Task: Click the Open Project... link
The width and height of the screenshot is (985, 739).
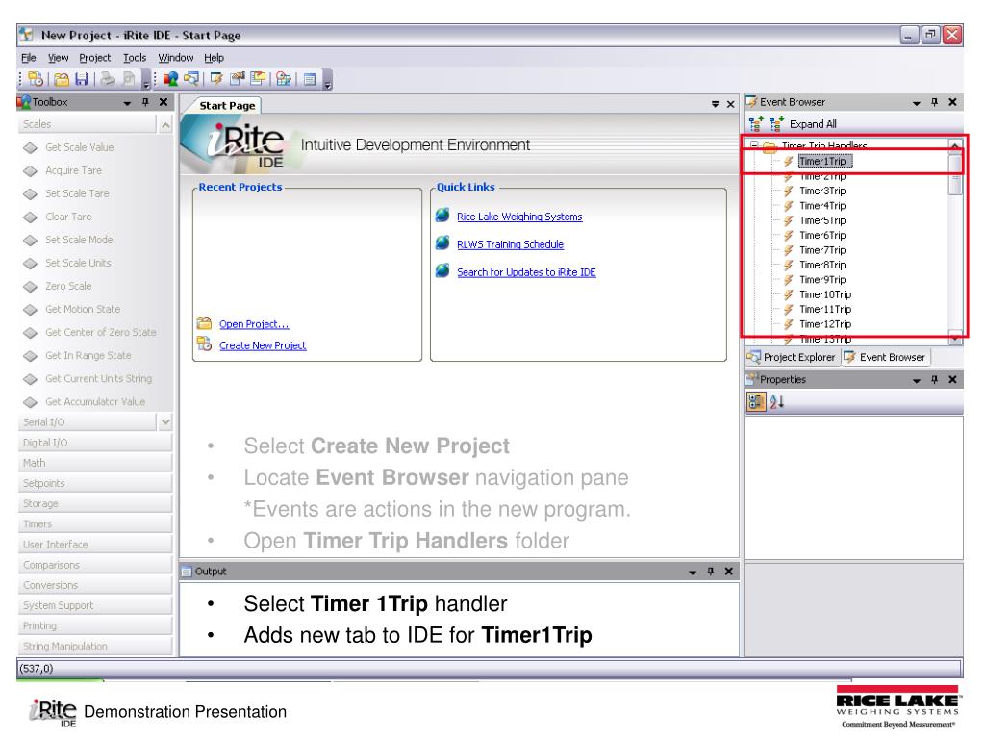Action: click(254, 324)
